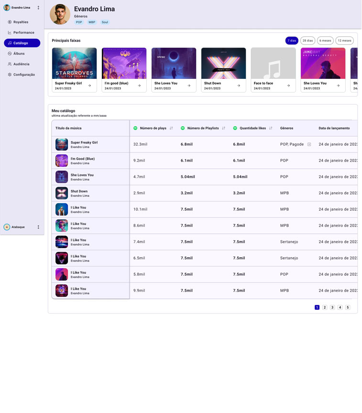
Task: Click the Atabaque logo icon
Action: [7, 227]
